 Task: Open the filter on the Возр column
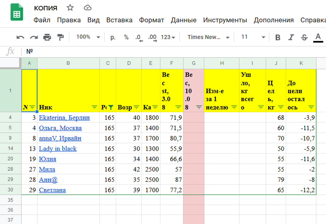tap(136, 107)
